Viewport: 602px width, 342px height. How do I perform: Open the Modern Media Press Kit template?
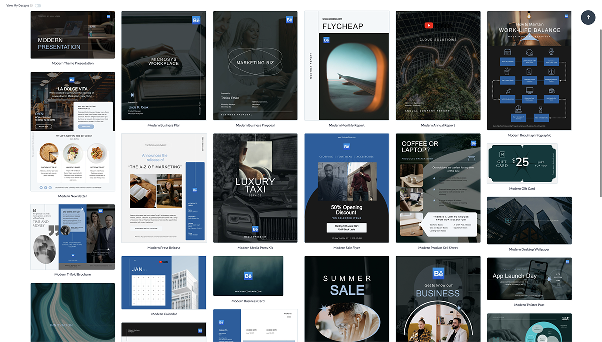[255, 188]
